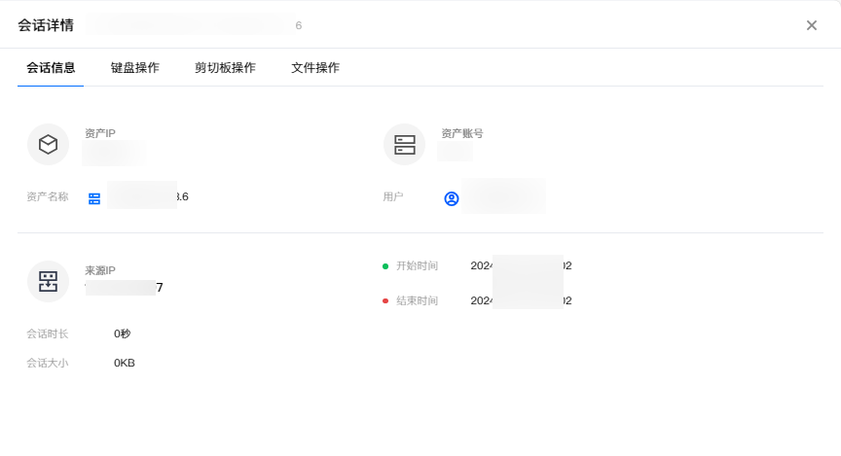This screenshot has height=456, width=841.
Task: Click the 开始时间 timestamp value
Action: pyautogui.click(x=521, y=265)
